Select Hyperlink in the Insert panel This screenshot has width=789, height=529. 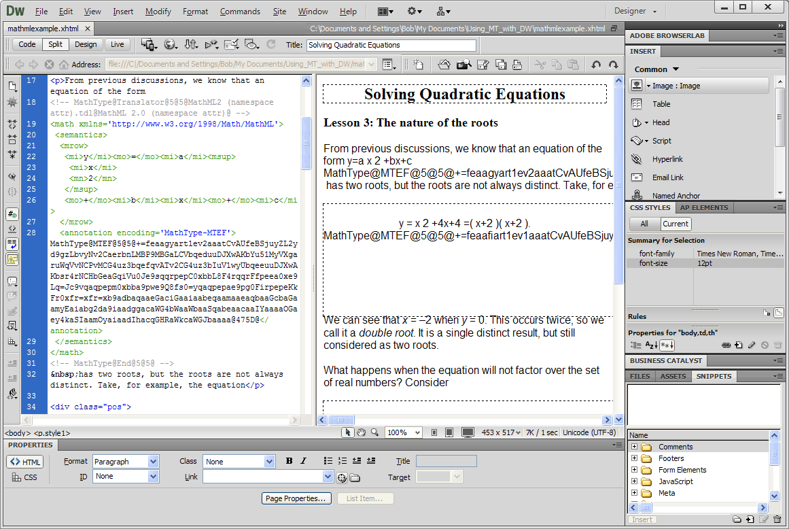pos(667,159)
